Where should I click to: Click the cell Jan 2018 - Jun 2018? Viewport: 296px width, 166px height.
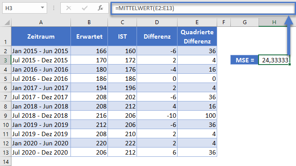(41, 106)
